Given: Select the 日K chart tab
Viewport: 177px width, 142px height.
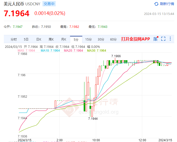Looking at the screenshot, I should [x=39, y=39].
